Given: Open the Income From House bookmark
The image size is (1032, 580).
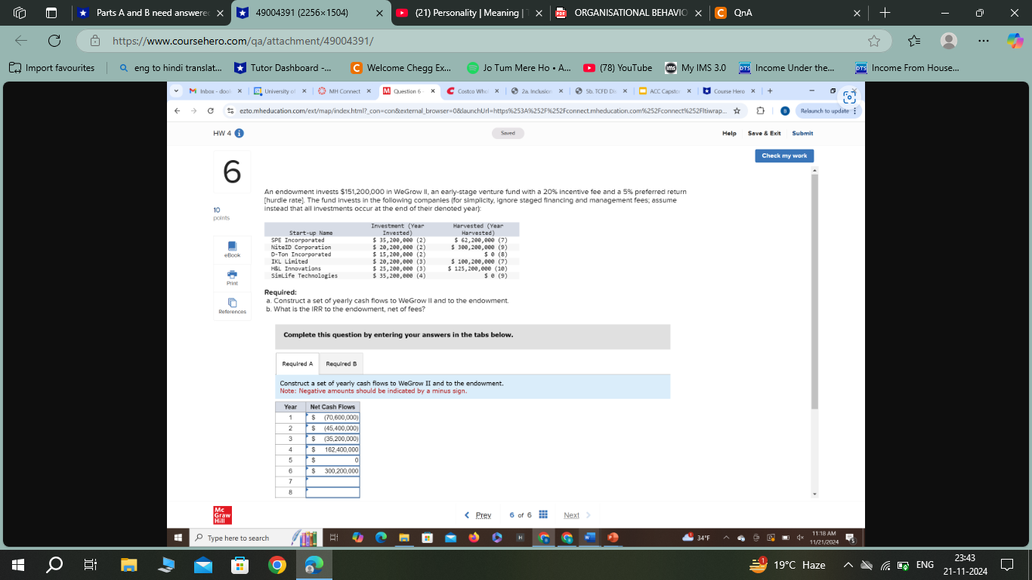Looking at the screenshot, I should click(x=907, y=67).
